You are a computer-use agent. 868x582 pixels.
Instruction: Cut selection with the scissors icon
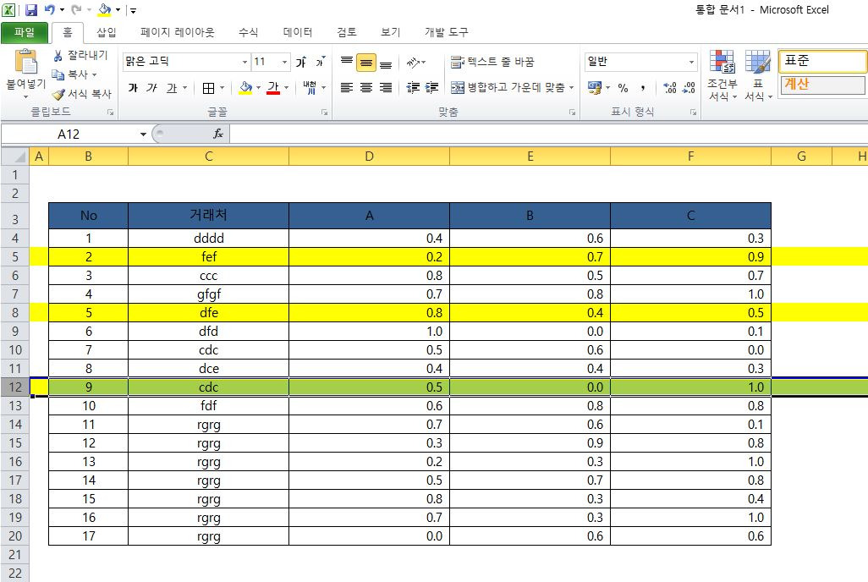pos(58,55)
